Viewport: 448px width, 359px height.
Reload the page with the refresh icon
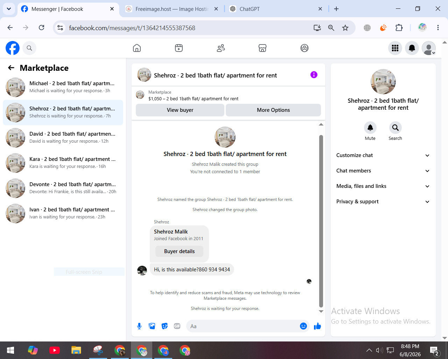41,28
